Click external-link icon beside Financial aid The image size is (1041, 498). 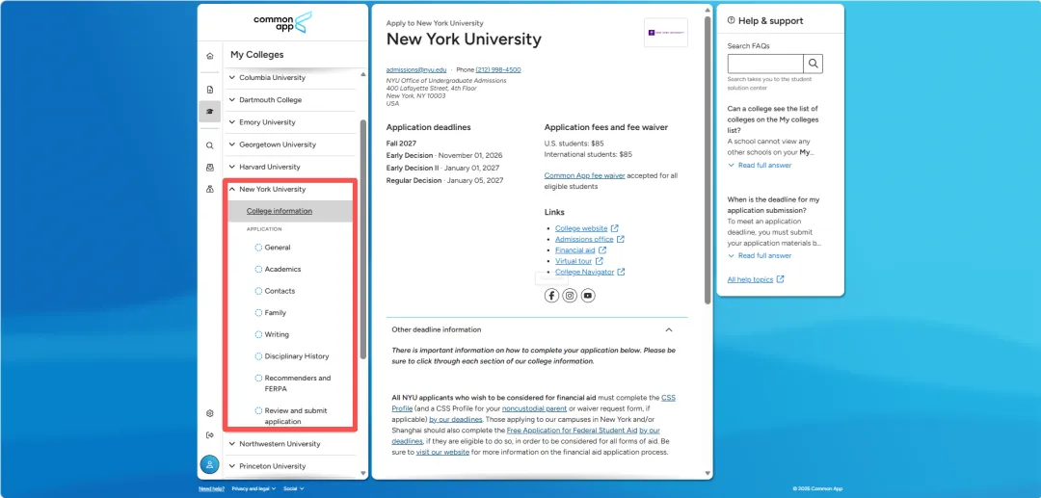click(602, 250)
